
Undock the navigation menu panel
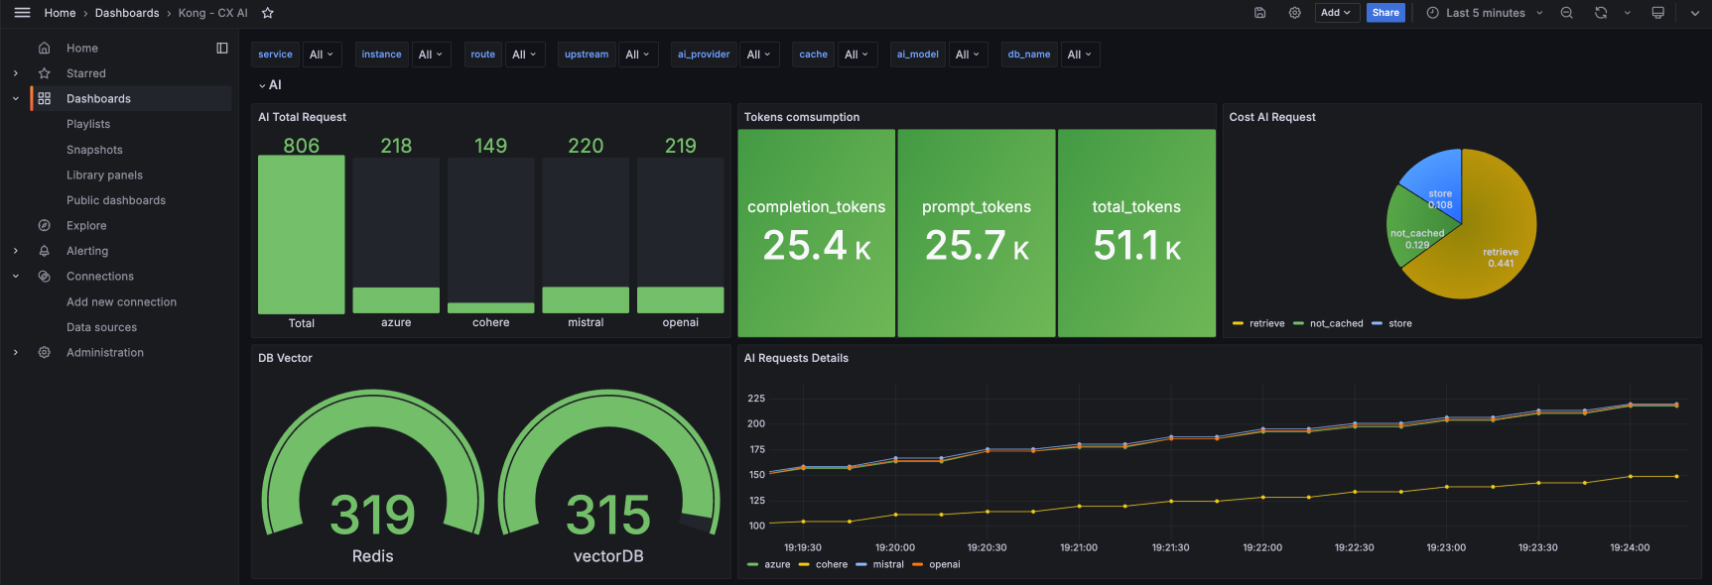pyautogui.click(x=221, y=48)
